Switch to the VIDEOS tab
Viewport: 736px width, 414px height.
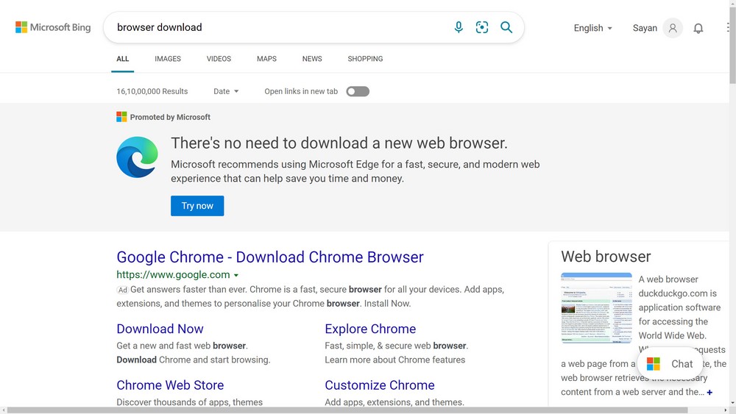[219, 59]
